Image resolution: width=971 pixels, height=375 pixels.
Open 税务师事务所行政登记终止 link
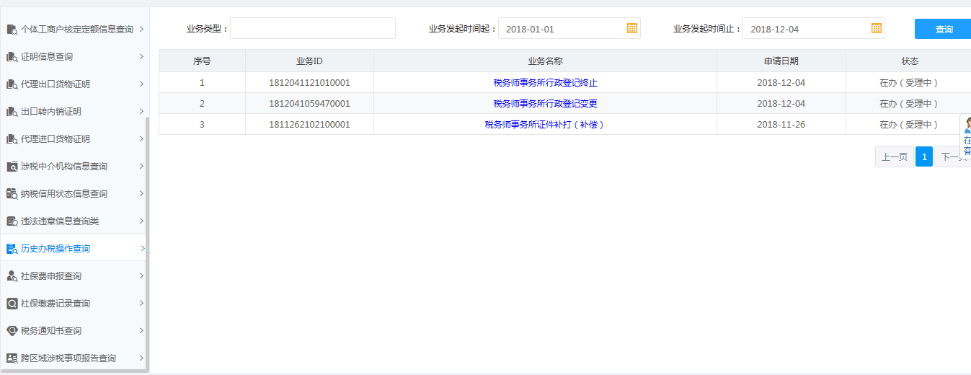[x=545, y=83]
